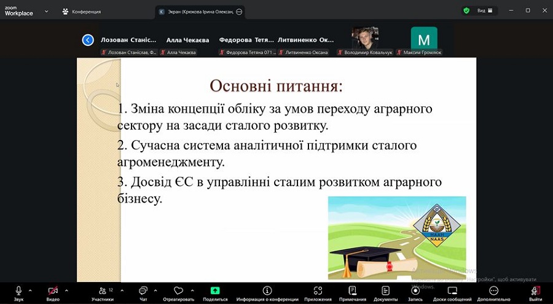Click the Отреагировать heart reaction icon
This screenshot has height=304, width=553.
pyautogui.click(x=179, y=291)
